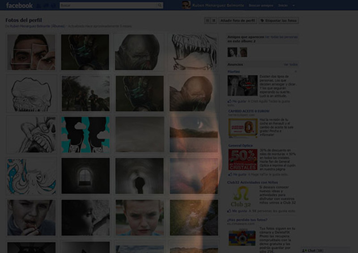
Task: Open the octopus drawing thumbnail
Action: 31,176
